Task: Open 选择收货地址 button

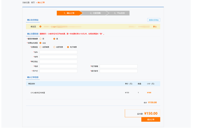Action: click(x=154, y=20)
